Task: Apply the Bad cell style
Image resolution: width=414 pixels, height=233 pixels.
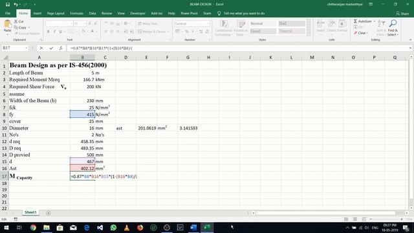Action: click(x=292, y=23)
